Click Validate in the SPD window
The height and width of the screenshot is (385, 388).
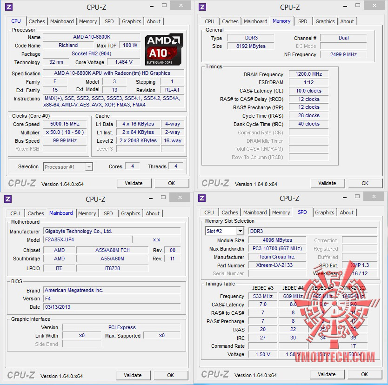tap(327, 375)
